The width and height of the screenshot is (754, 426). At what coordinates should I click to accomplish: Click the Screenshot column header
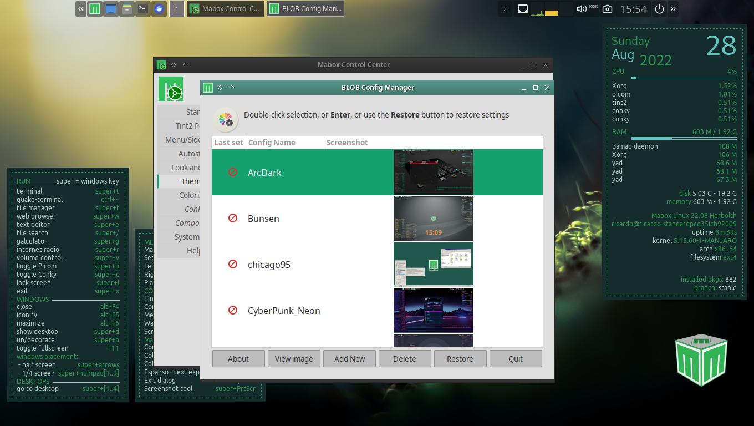(433, 143)
